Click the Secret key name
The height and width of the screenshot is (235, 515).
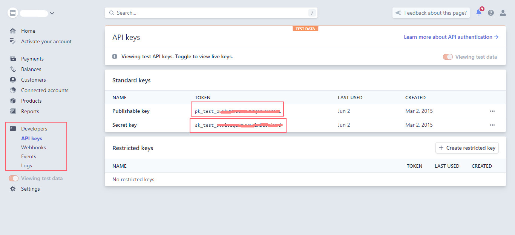(x=124, y=125)
